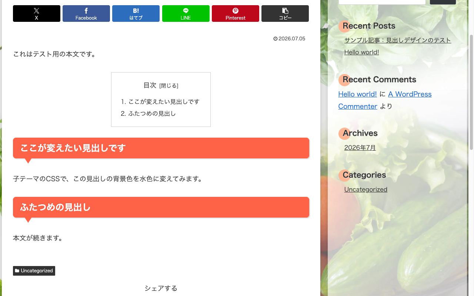The width and height of the screenshot is (474, 296).
Task: Open Hello world! under Recent Comments
Action: click(x=358, y=94)
